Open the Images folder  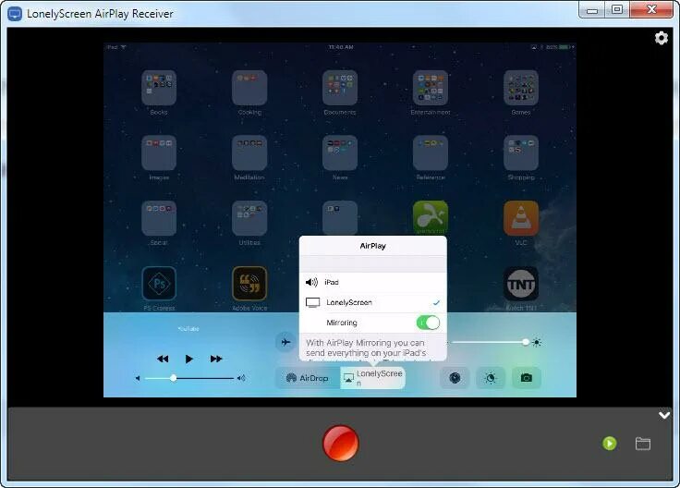(159, 152)
